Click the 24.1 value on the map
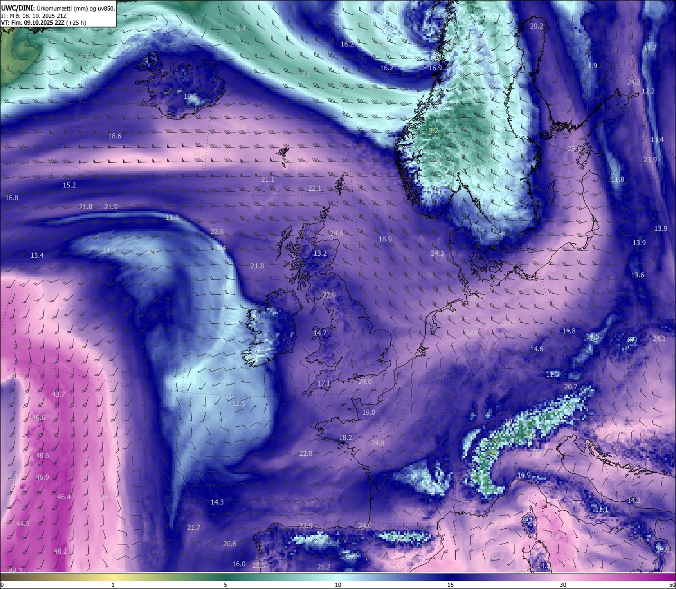Screen dimensions: 676x589 pos(659,338)
